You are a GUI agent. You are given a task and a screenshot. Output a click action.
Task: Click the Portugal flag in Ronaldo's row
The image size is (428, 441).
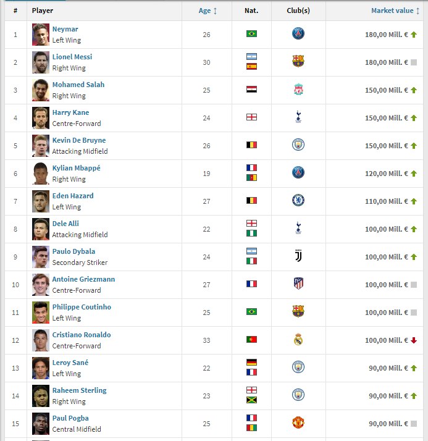(252, 340)
